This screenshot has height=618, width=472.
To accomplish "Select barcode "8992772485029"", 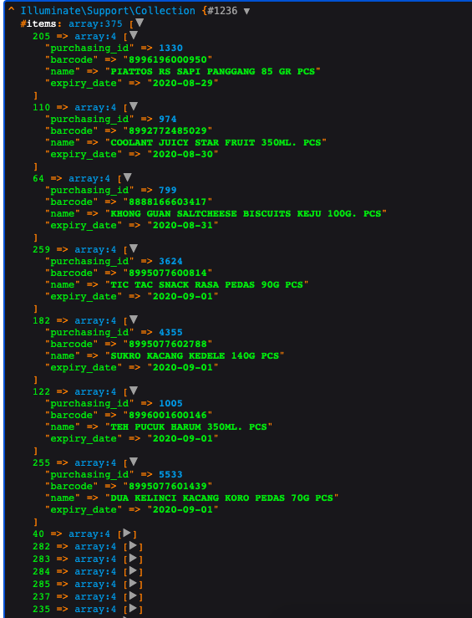I will pos(168,130).
